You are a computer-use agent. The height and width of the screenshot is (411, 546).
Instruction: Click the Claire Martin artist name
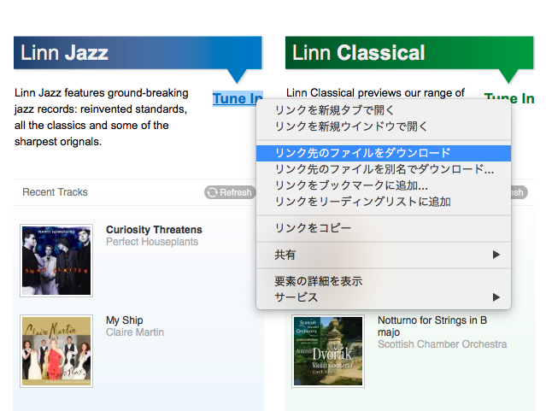[135, 332]
